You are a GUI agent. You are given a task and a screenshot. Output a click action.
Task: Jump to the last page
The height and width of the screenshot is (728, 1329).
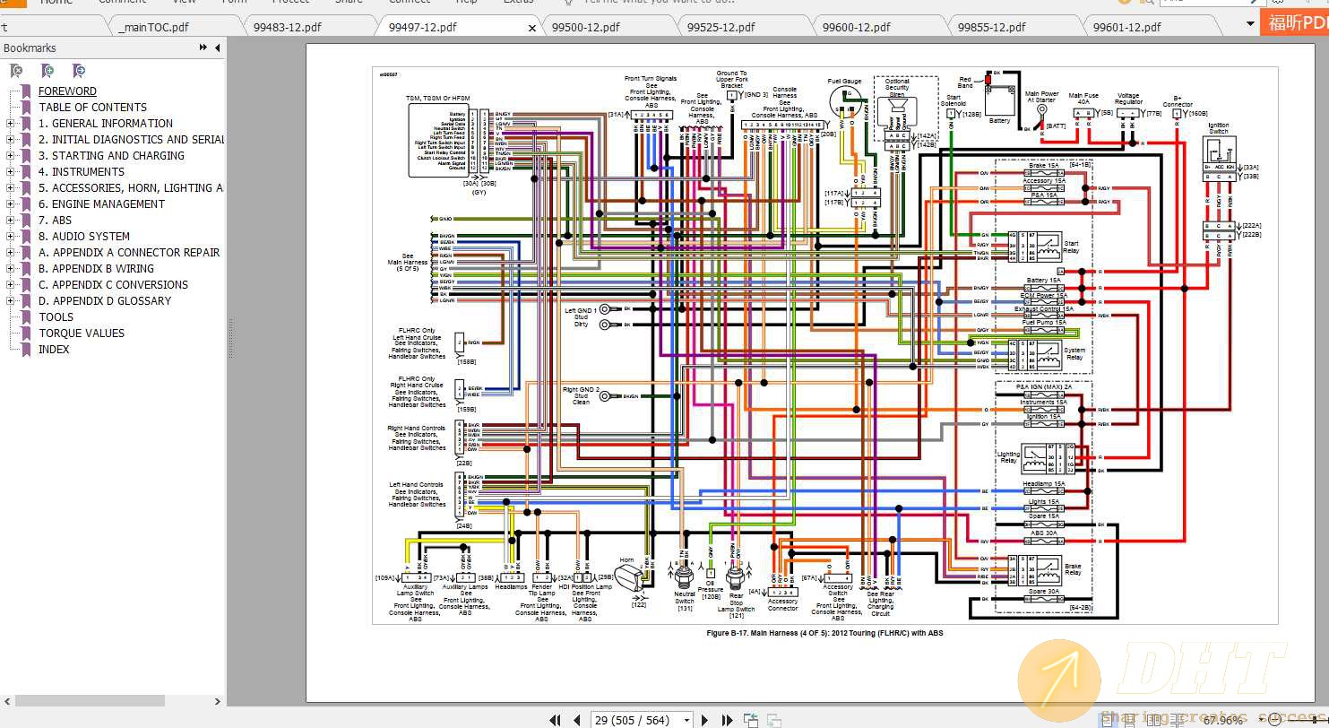[727, 720]
